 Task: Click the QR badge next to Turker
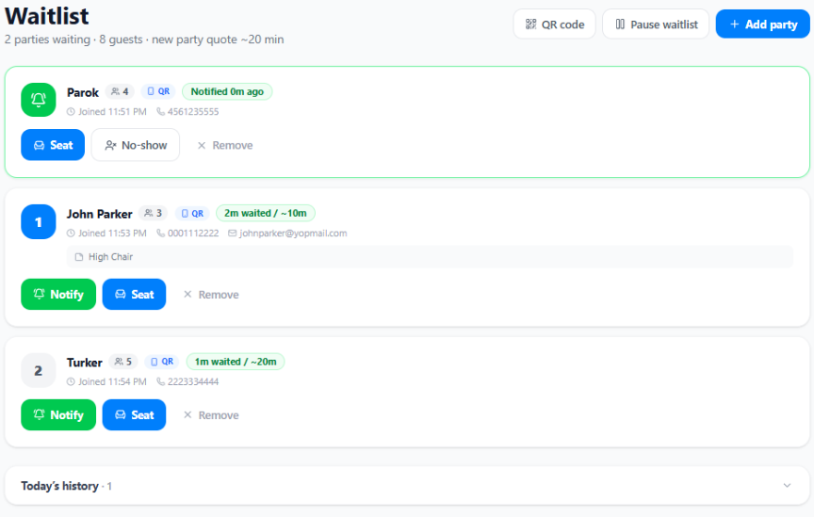tap(162, 362)
